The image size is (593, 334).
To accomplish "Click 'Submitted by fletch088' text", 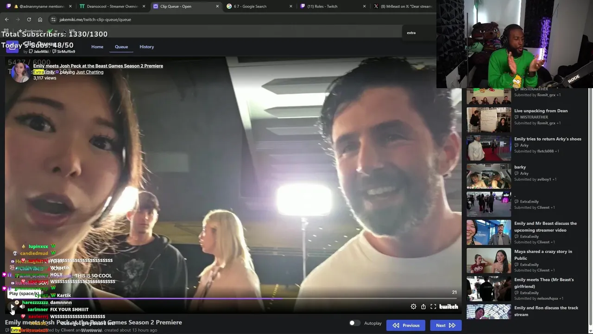I will [536, 151].
